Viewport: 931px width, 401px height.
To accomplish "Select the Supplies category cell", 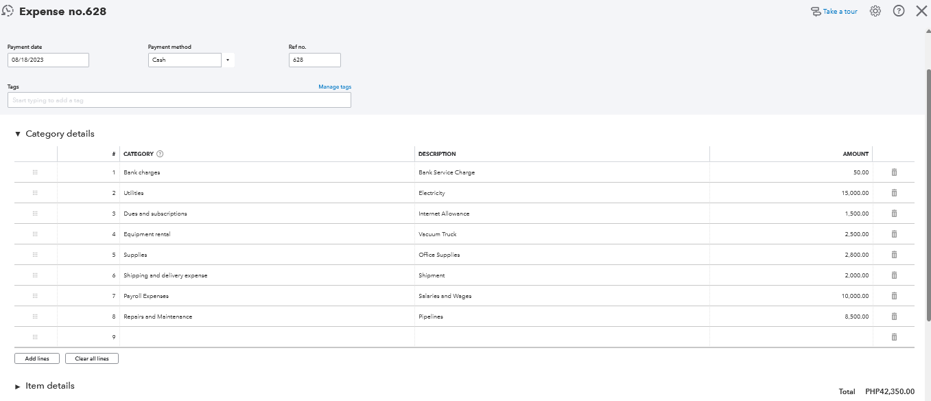I will (267, 255).
